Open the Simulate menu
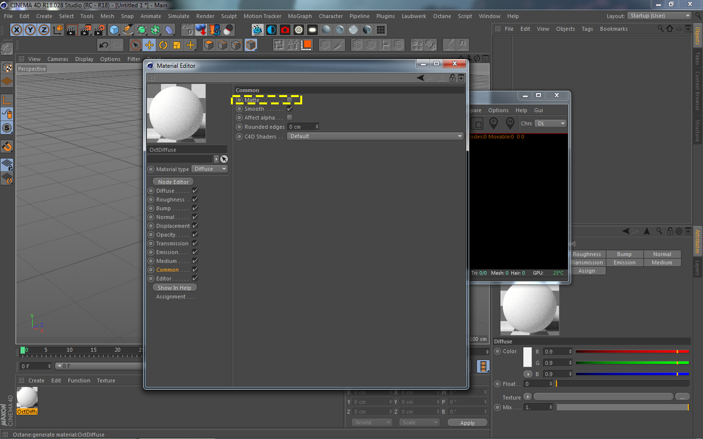Image resolution: width=703 pixels, height=439 pixels. click(x=179, y=16)
